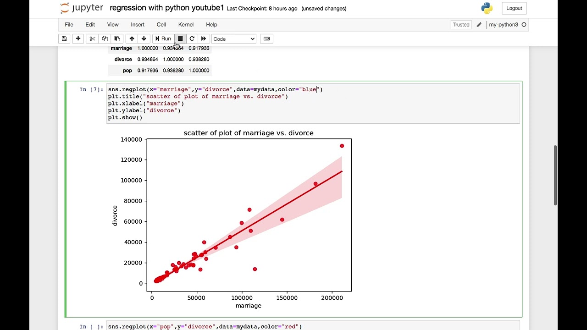Click the scatter plot output image
The image size is (587, 330).
pyautogui.click(x=232, y=219)
